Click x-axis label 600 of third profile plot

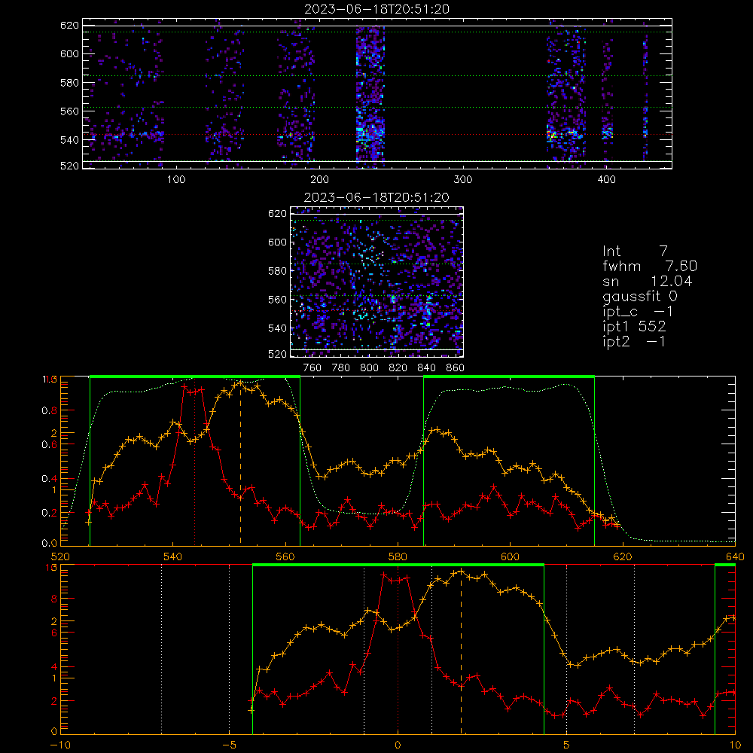510,557
